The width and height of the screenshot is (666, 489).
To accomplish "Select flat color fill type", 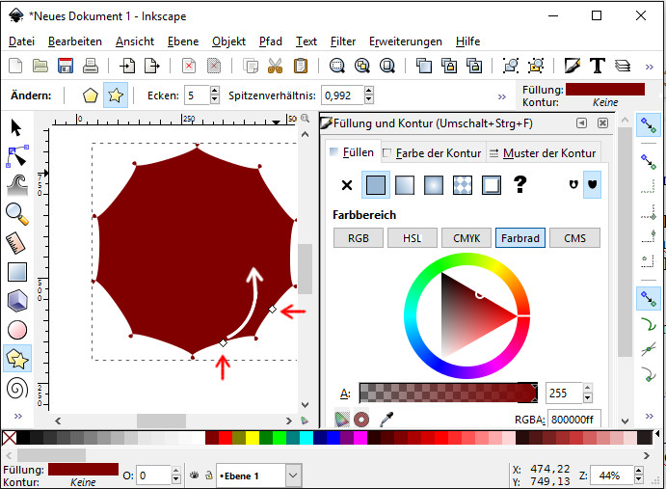I will click(x=376, y=184).
